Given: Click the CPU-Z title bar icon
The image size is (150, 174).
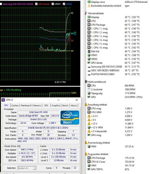Looking at the screenshot, I should pos(3,100).
